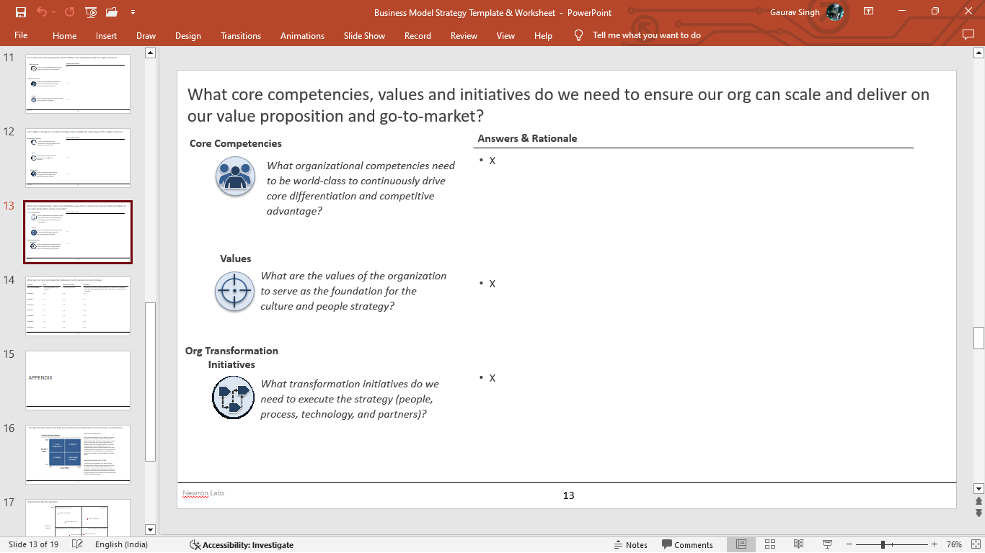985x553 pixels.
Task: Select the Animations tab
Action: [302, 36]
